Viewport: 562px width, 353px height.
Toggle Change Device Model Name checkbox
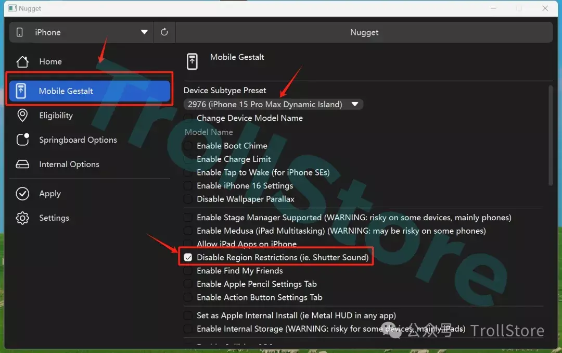point(188,118)
